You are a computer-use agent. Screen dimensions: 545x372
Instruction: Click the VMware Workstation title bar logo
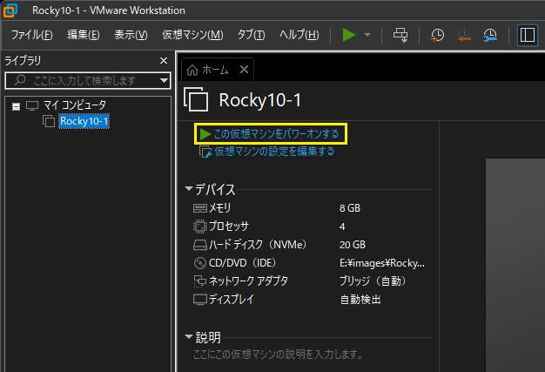click(x=10, y=10)
